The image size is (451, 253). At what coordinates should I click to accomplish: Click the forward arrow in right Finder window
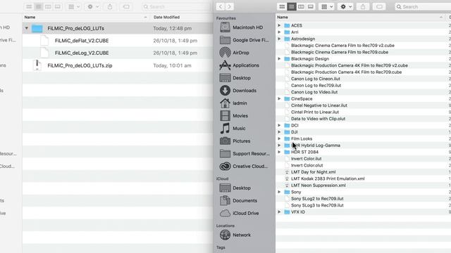pos(229,6)
